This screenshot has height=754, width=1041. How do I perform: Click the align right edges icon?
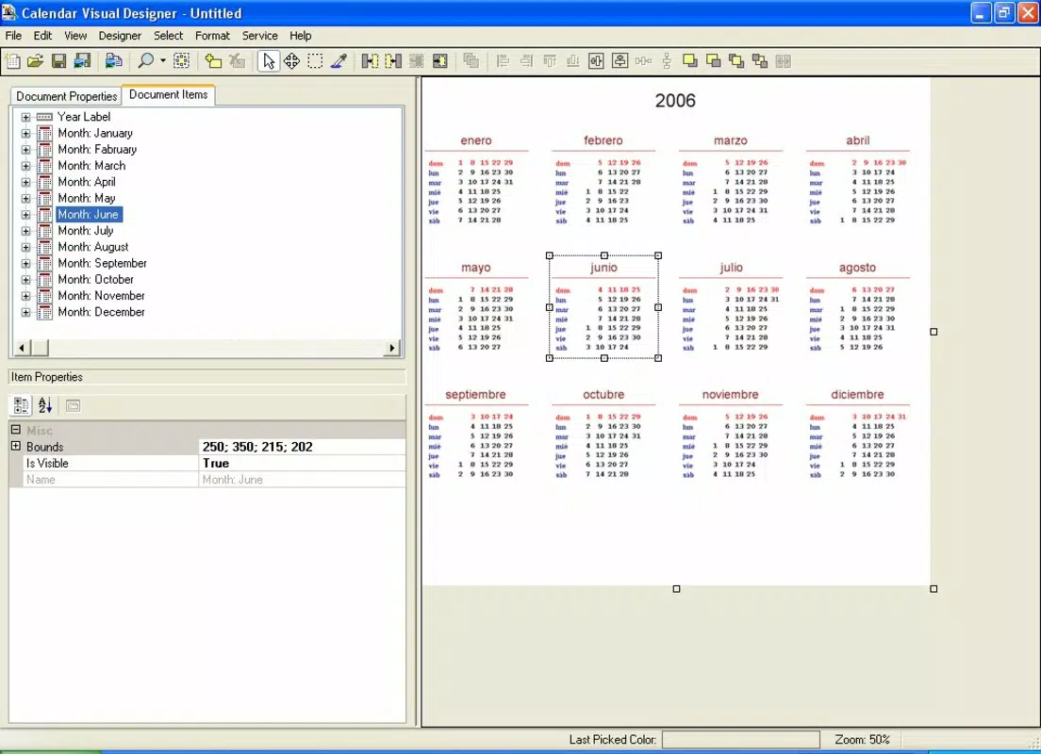pyautogui.click(x=526, y=61)
